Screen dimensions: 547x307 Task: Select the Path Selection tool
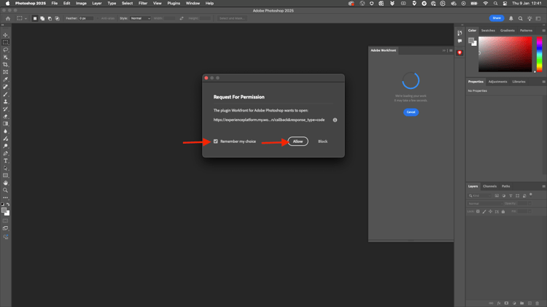pos(5,168)
